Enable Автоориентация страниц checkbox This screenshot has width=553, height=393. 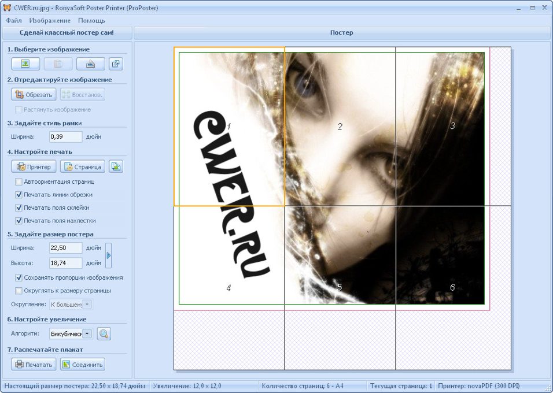tap(19, 181)
